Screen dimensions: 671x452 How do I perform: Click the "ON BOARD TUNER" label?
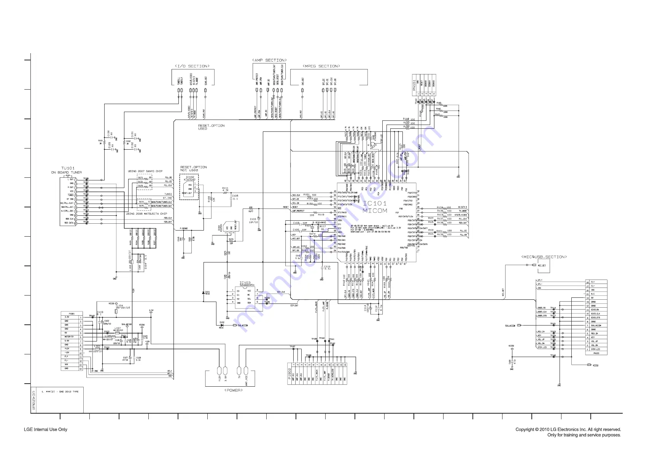click(67, 172)
